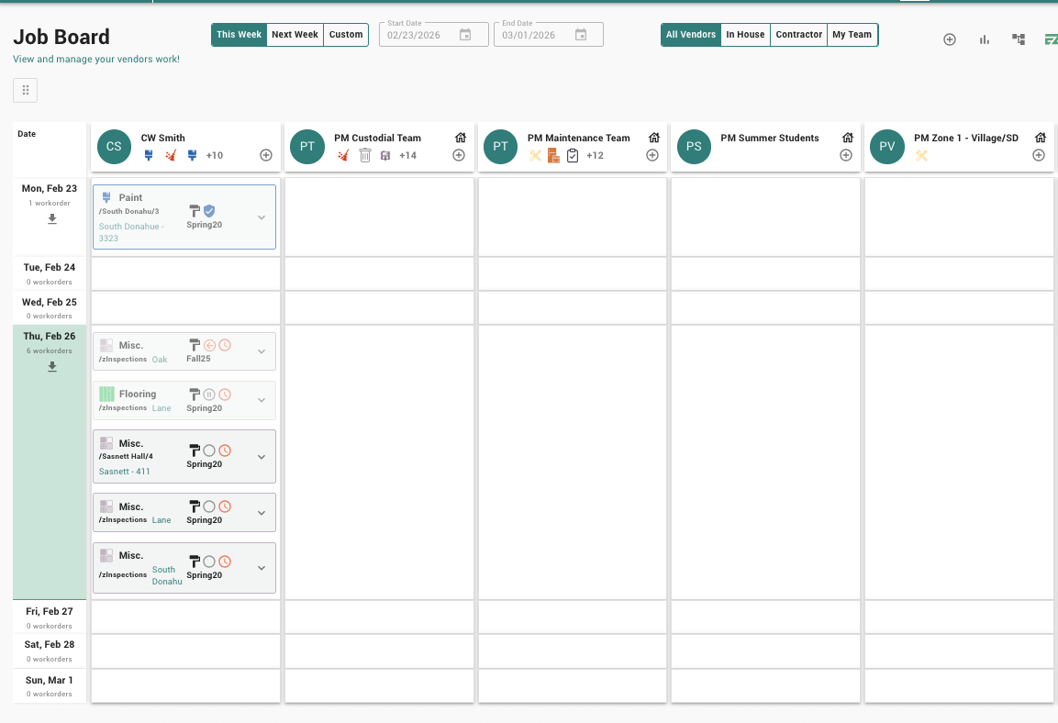Click the orange building icon under PM Maintenance Team
Viewport: 1058px width, 723px height.
click(553, 155)
